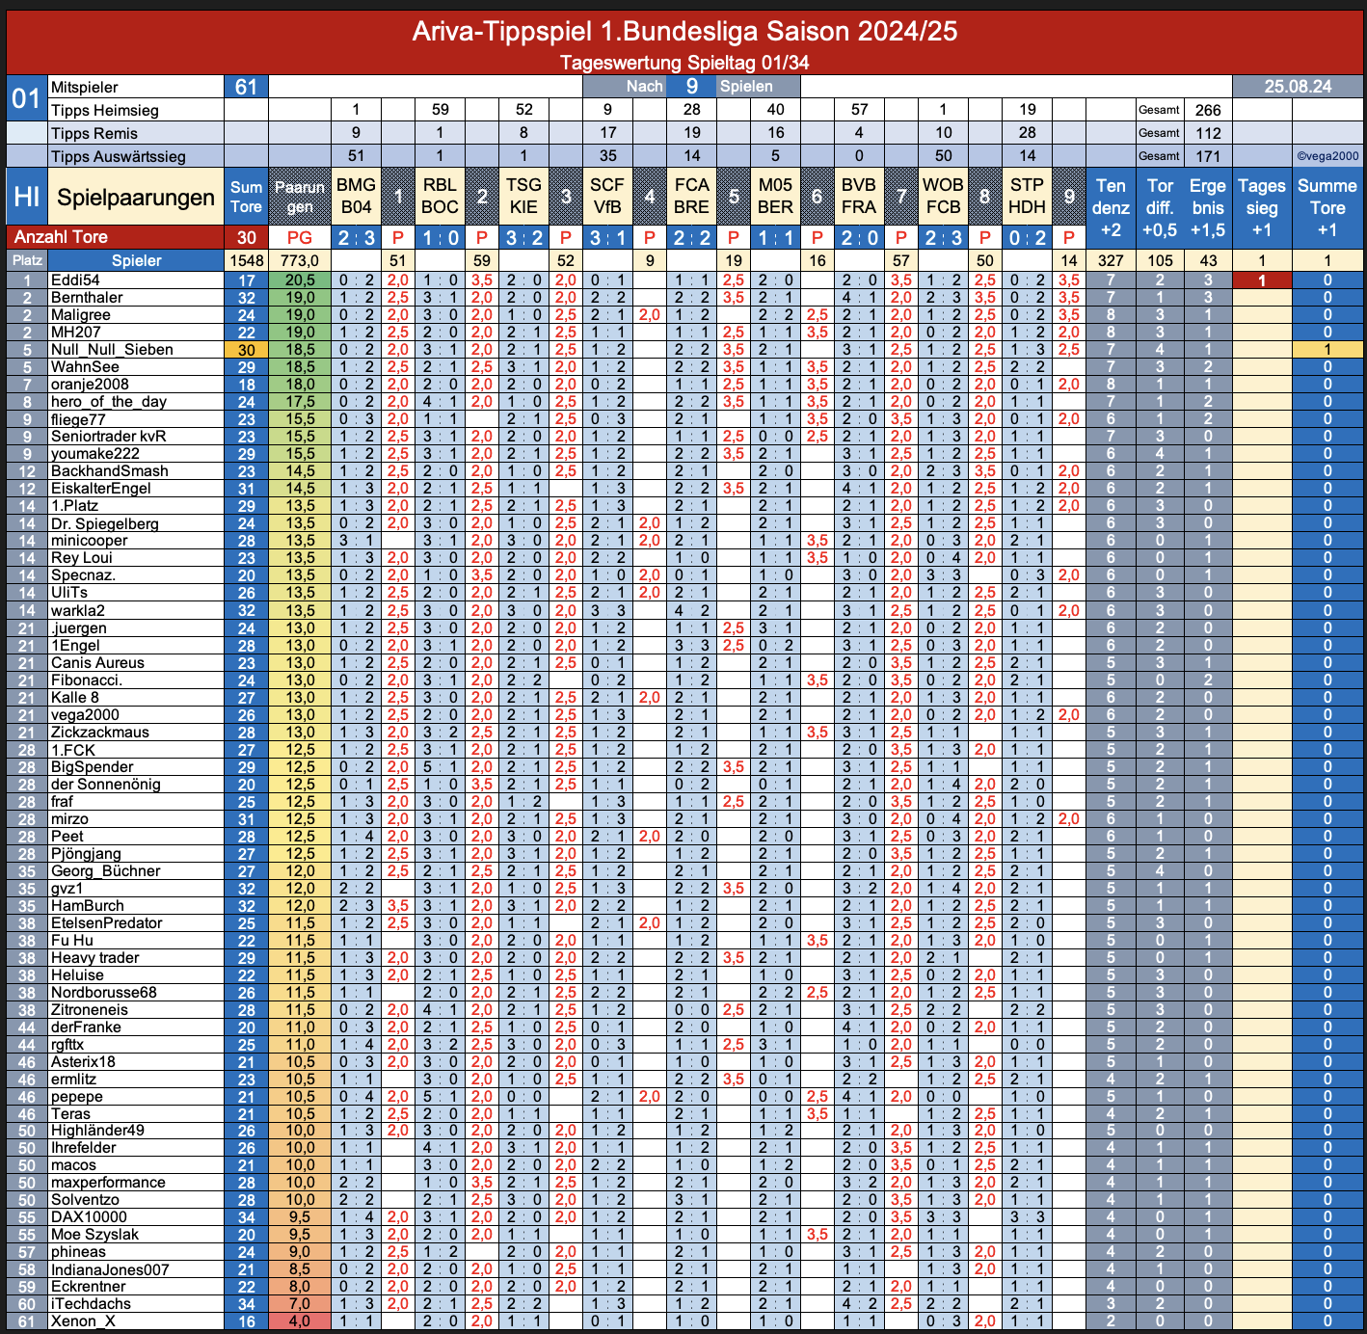Image resolution: width=1367 pixels, height=1334 pixels.
Task: Click the 'Spielpaarungen' header cell
Action: [x=135, y=197]
